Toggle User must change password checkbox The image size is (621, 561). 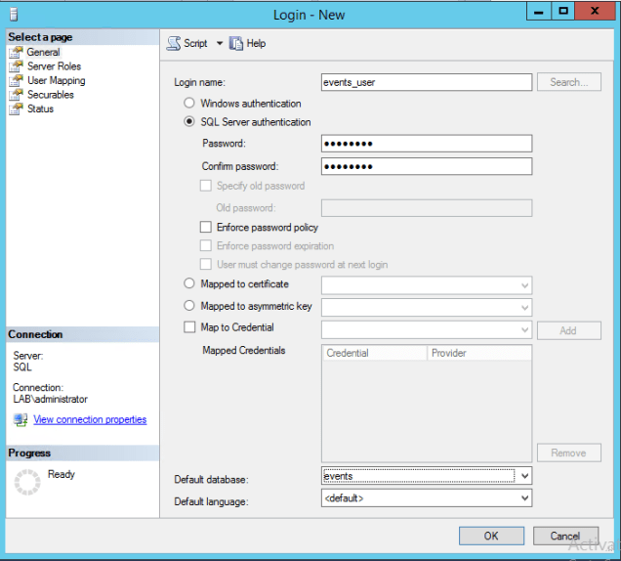(x=206, y=265)
